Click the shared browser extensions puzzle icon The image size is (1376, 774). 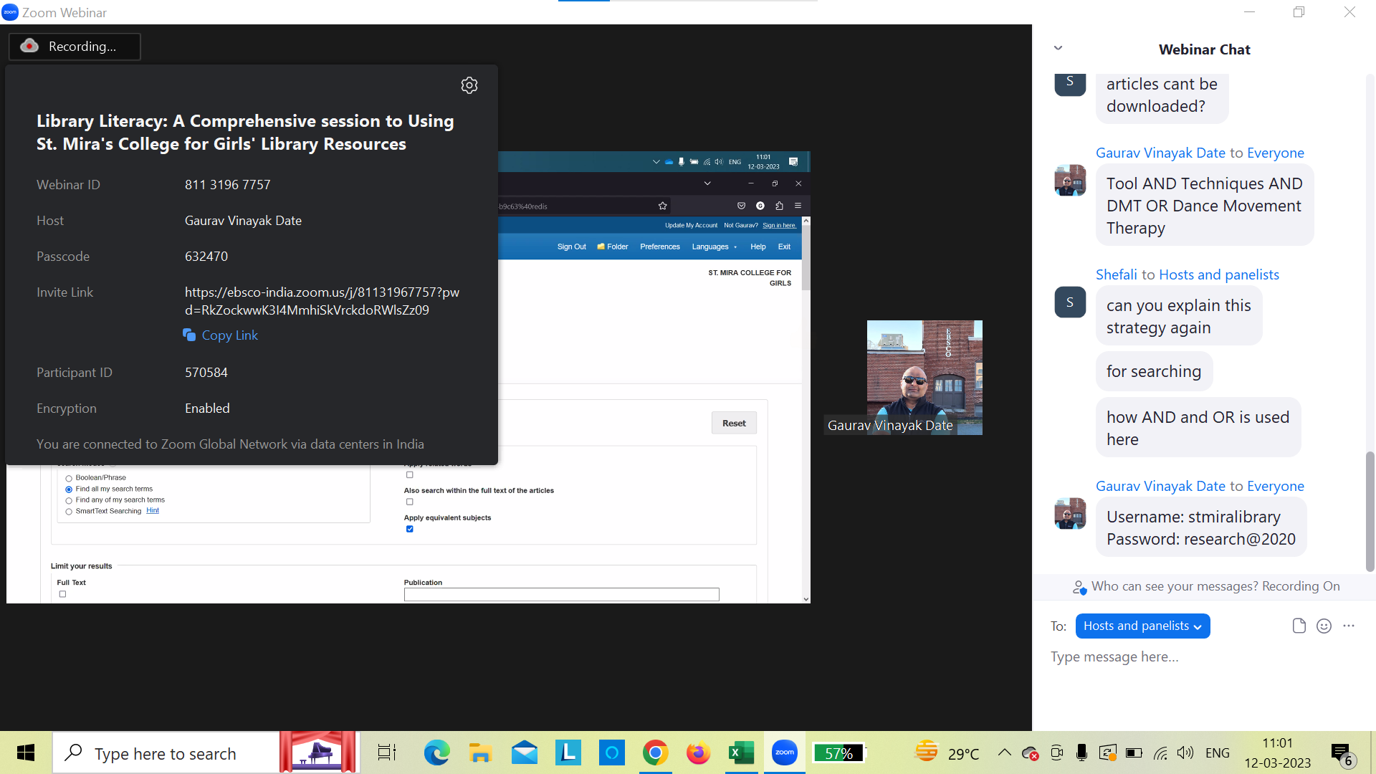(779, 206)
